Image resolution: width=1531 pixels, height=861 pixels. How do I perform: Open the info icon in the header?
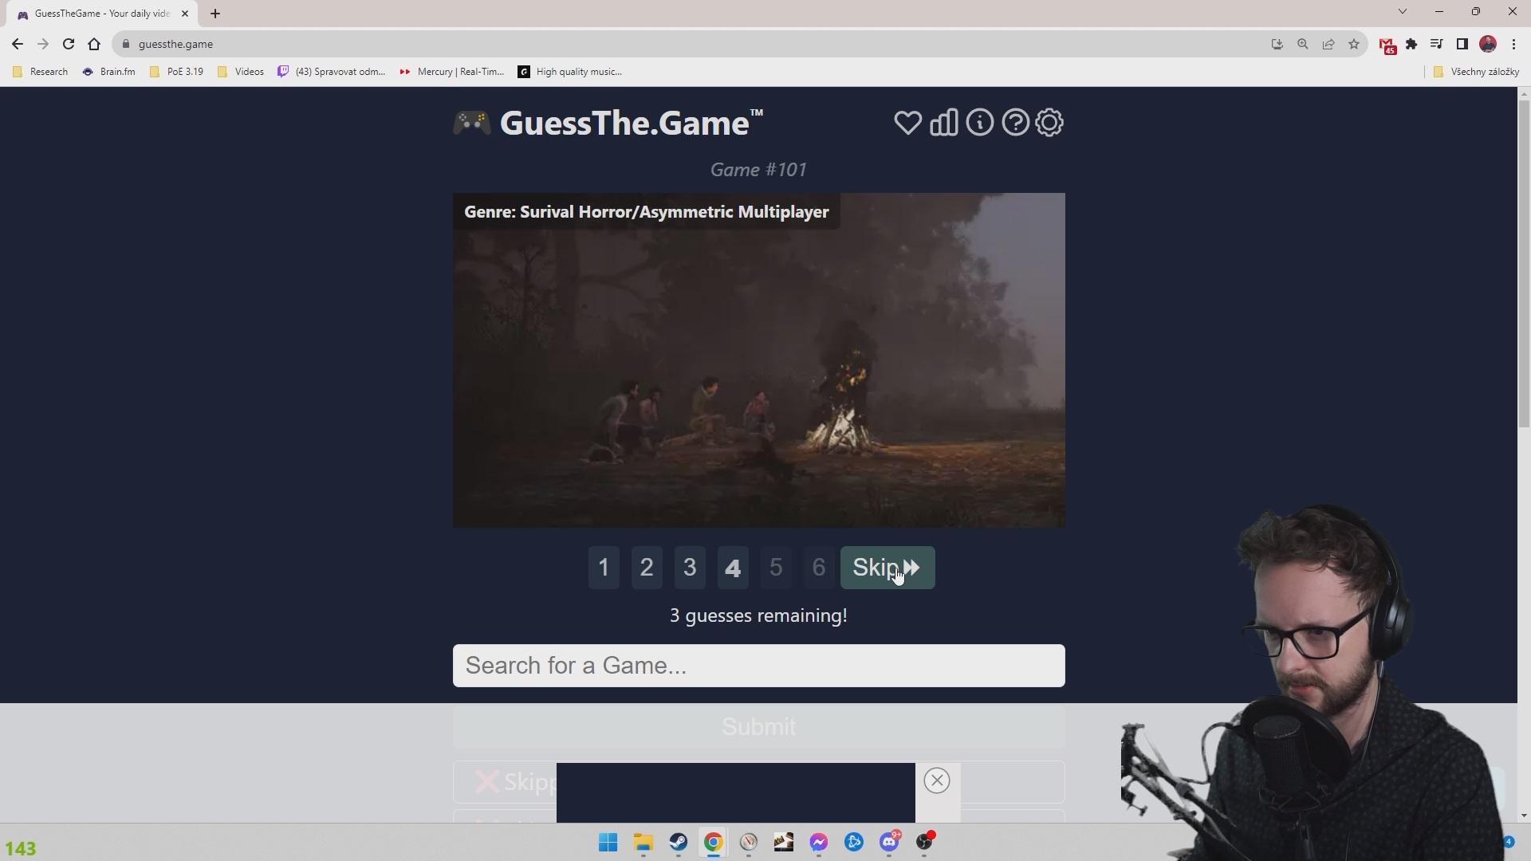click(980, 123)
